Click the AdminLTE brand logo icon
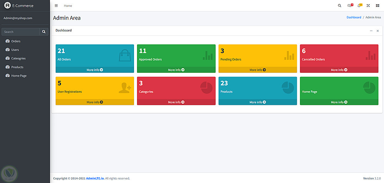 click(7, 5)
